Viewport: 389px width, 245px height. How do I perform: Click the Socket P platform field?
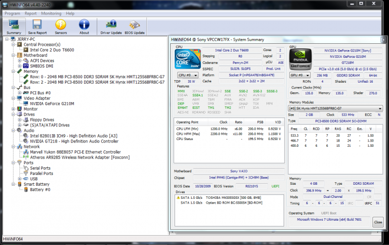point(251,75)
